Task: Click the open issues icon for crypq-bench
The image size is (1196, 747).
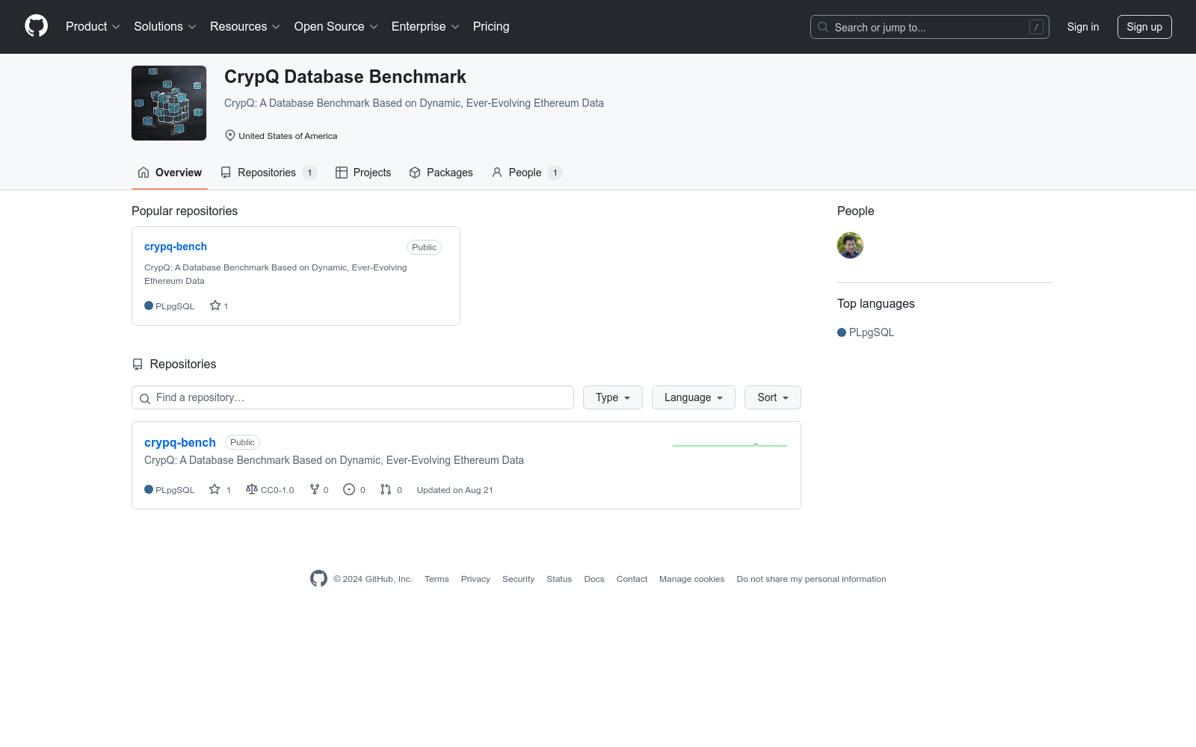Action: 349,489
